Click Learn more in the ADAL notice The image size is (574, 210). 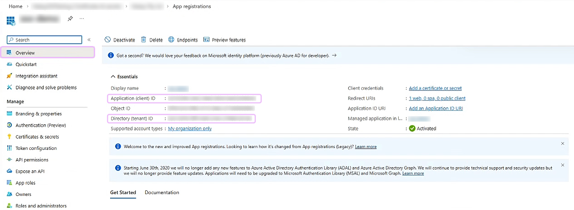tap(413, 173)
